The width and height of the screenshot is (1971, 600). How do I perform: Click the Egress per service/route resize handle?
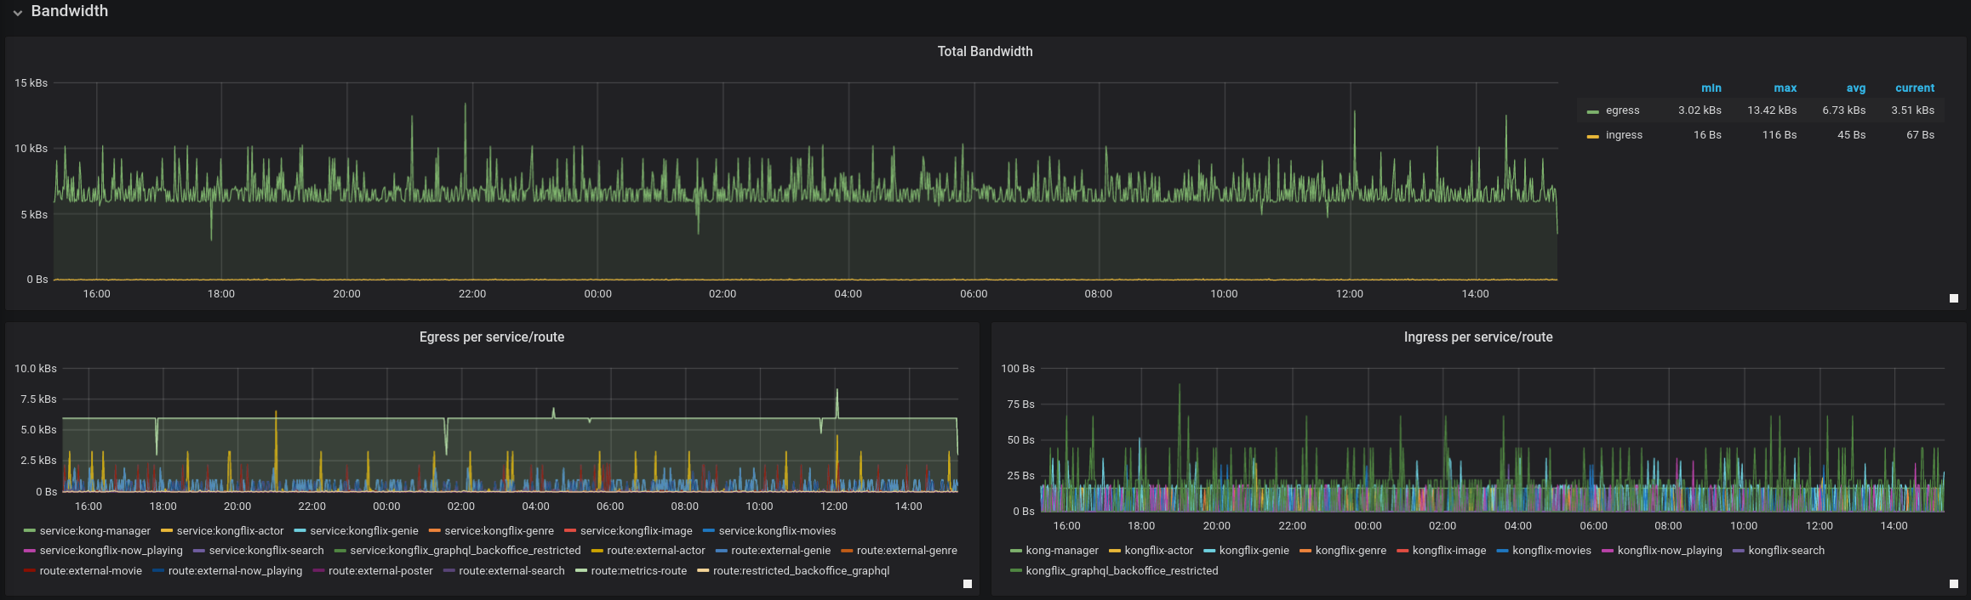(x=968, y=584)
